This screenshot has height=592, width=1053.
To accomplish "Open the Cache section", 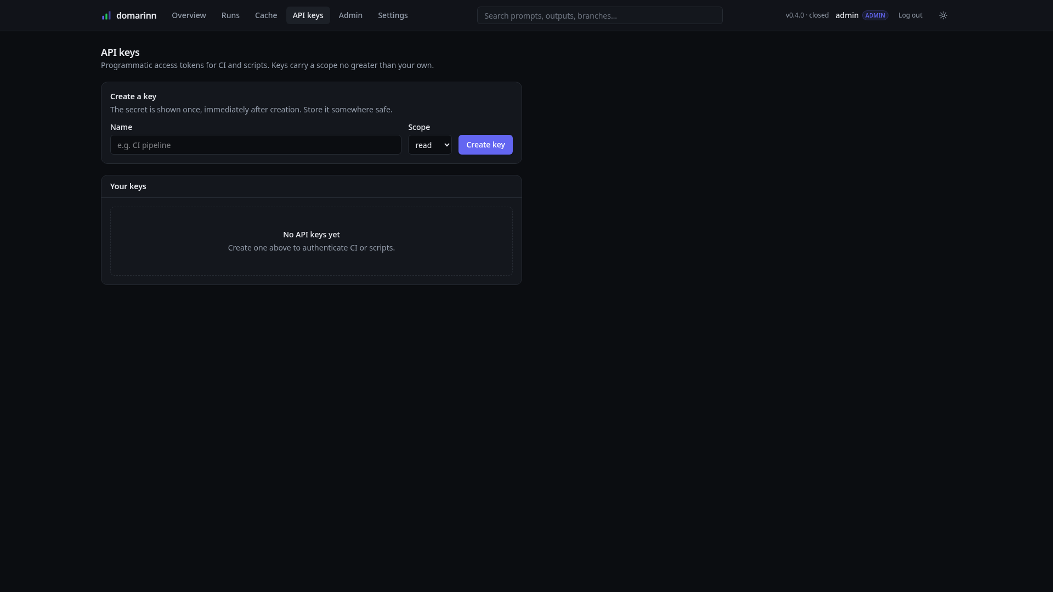I will pos(266,15).
